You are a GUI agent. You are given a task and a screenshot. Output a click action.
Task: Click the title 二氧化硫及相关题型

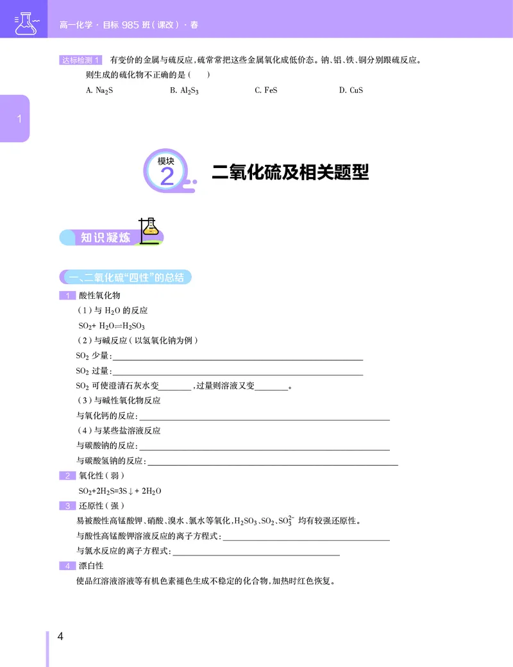click(x=290, y=172)
